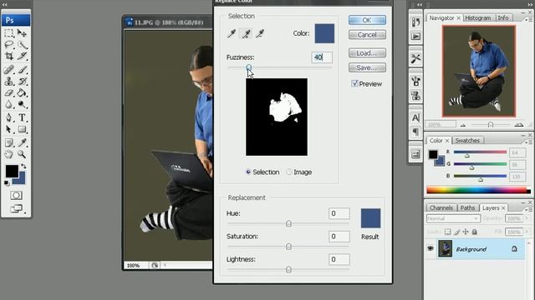Click the Result color swatch

click(370, 218)
